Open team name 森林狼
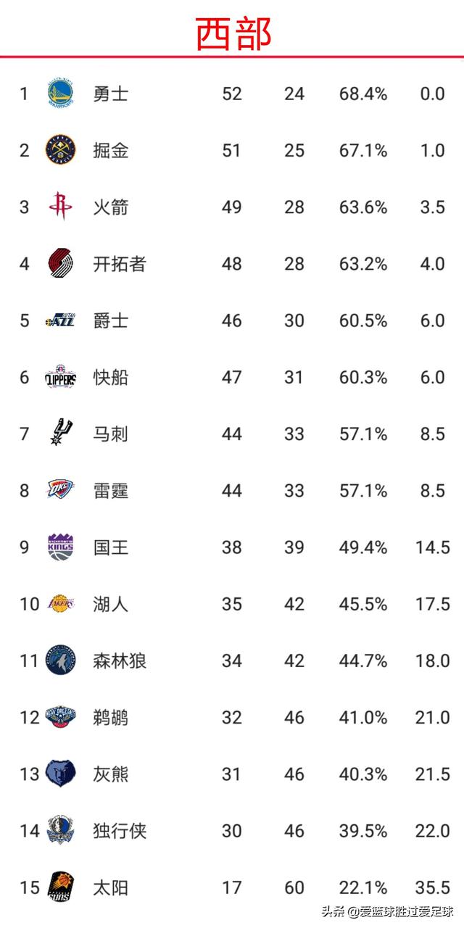This screenshot has width=464, height=928. click(120, 660)
